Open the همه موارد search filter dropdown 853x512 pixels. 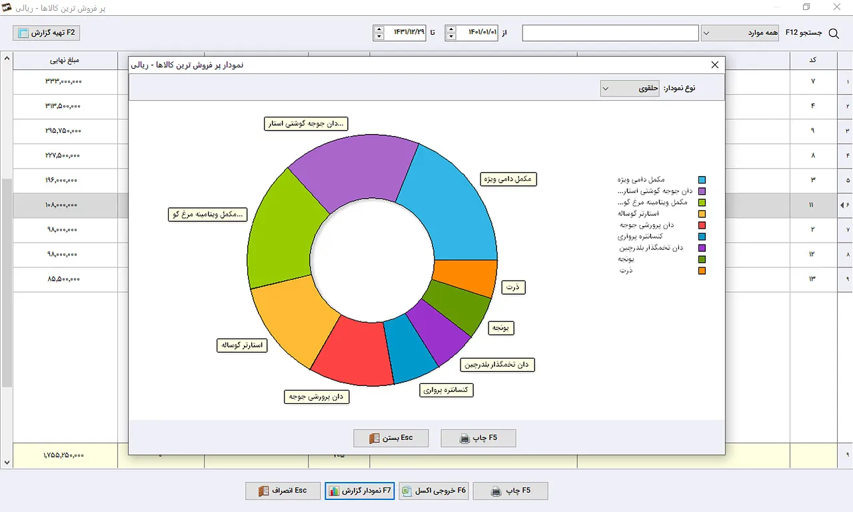[x=740, y=33]
